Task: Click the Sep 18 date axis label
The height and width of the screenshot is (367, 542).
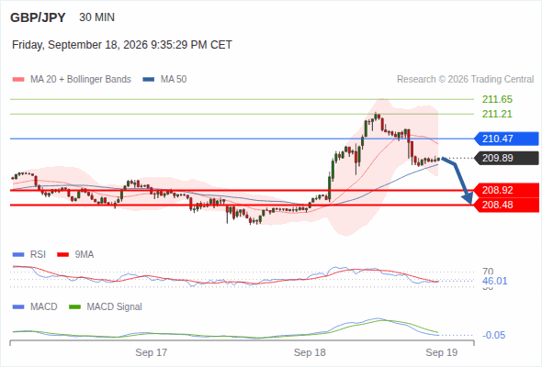Action: coord(310,352)
